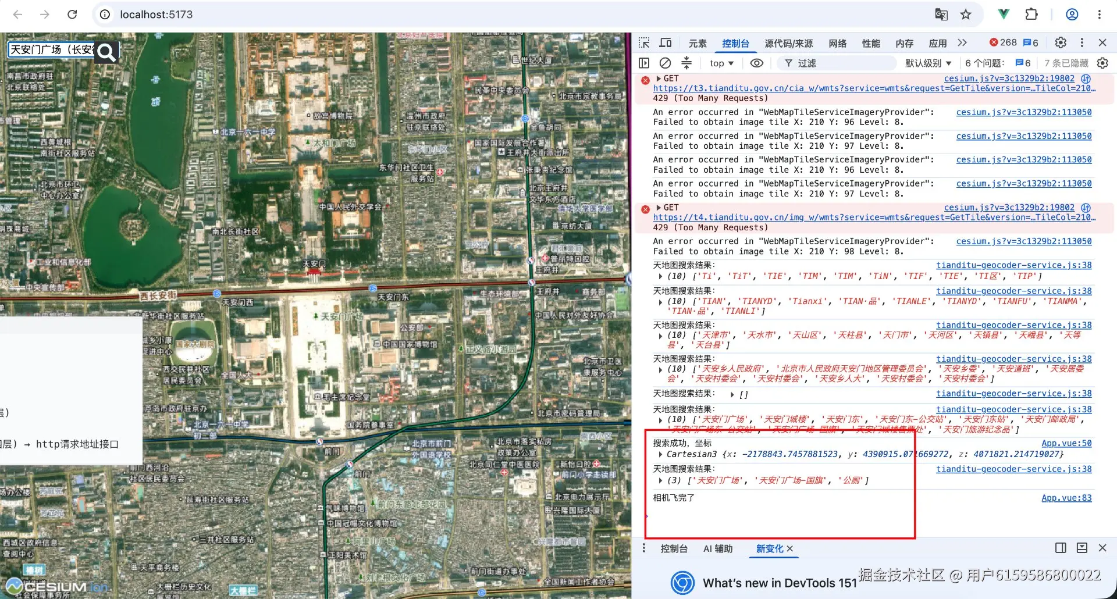Viewport: 1117px width, 599px height.
Task: Open the t3.tianditu.gov.cn request URL
Action: tap(874, 88)
